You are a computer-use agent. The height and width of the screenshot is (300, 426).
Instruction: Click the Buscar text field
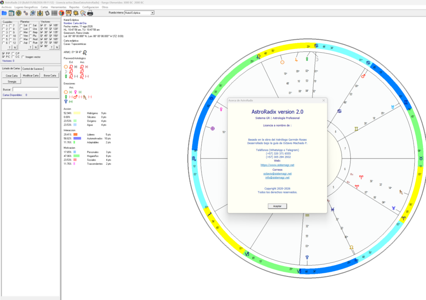[35, 90]
